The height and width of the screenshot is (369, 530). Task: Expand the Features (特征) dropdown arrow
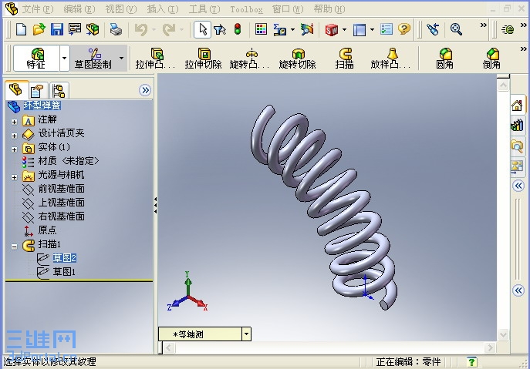point(65,58)
